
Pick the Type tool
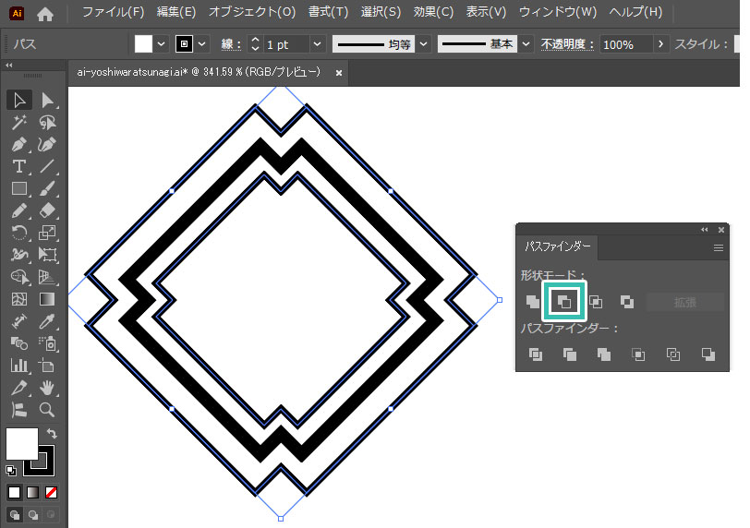[x=18, y=166]
